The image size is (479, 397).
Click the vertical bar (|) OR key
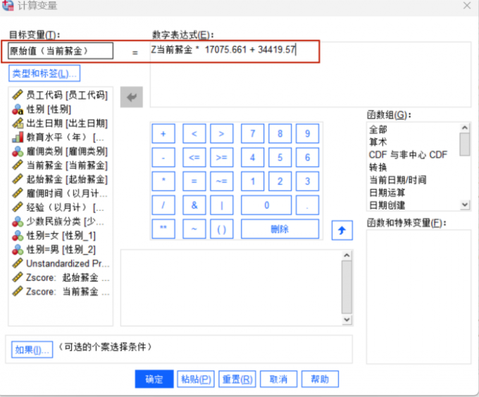point(222,205)
